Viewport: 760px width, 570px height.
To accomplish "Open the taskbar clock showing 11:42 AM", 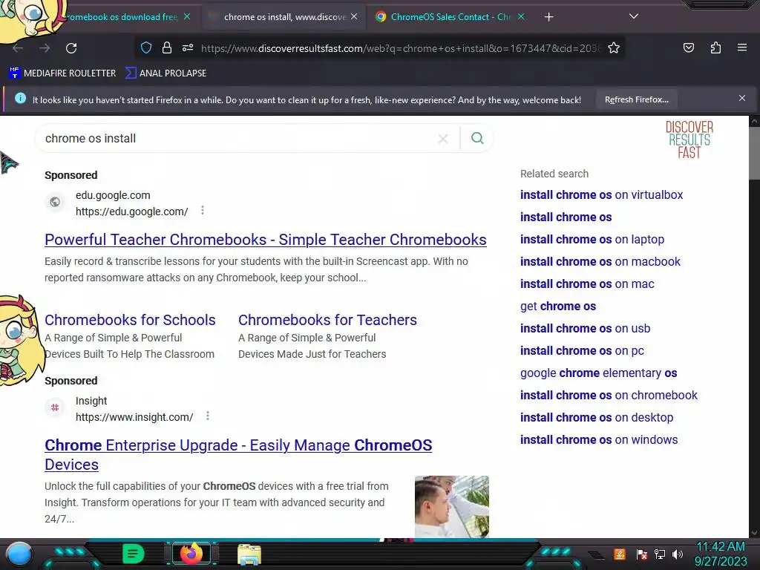I will pos(721,554).
